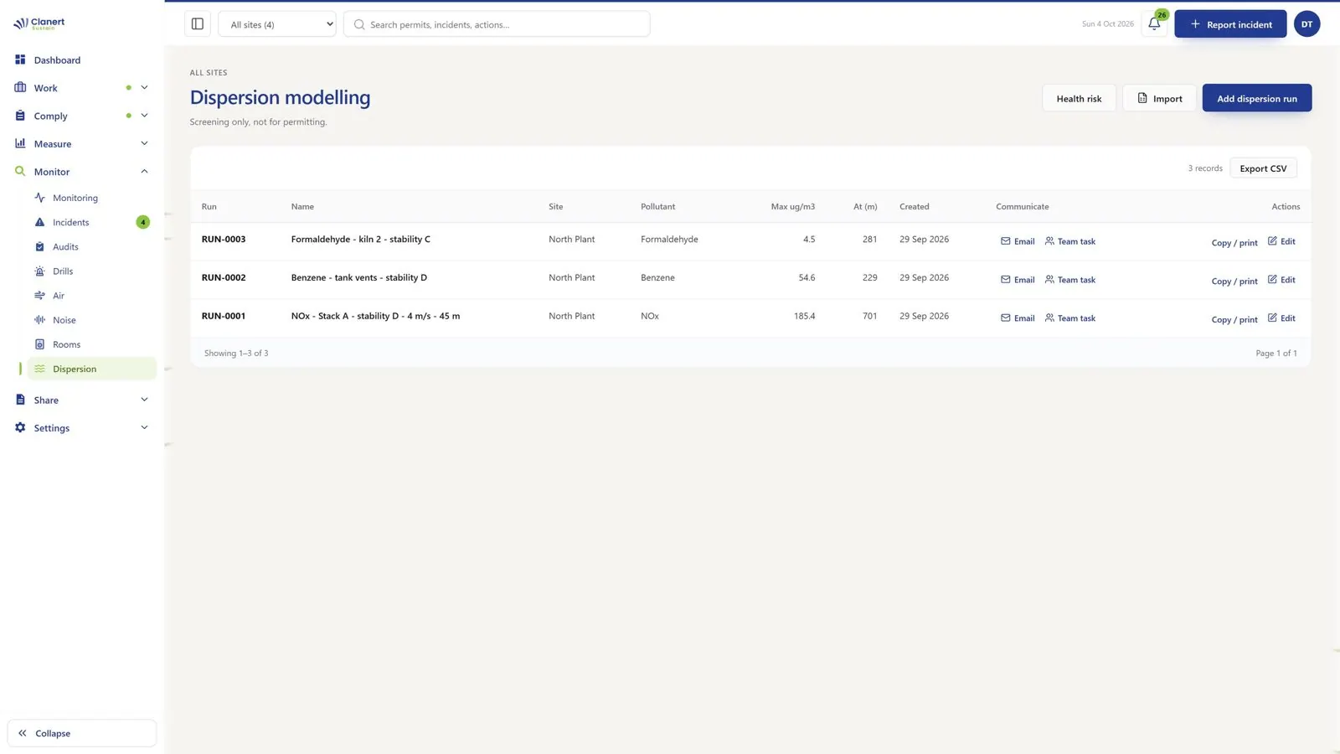Click the Import button

point(1159,98)
